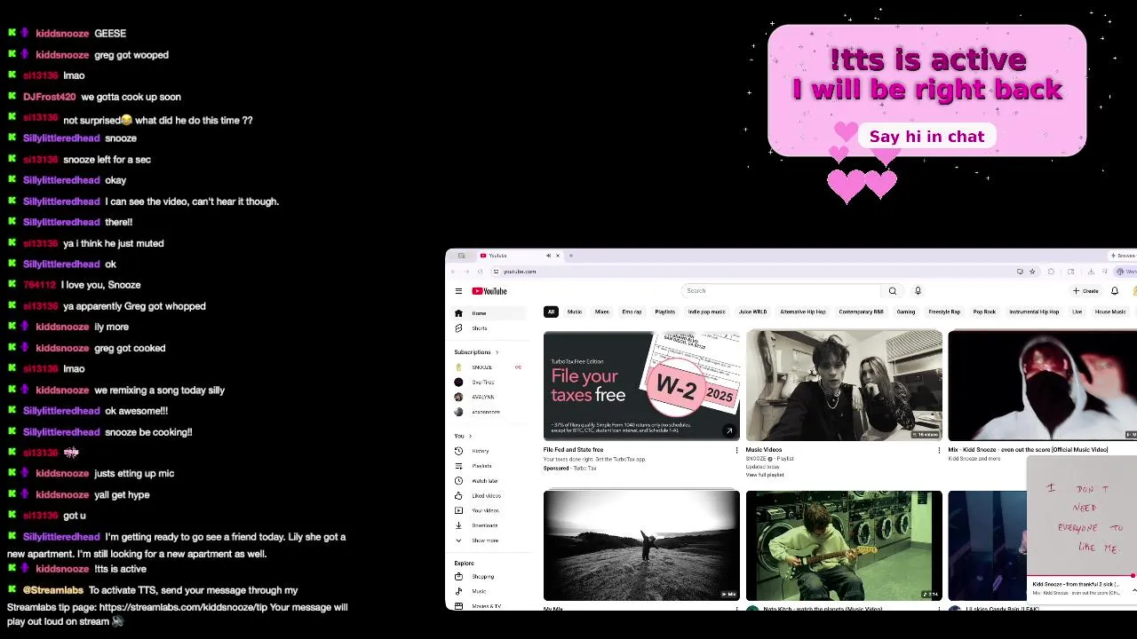Click the YouTube logo

point(489,291)
